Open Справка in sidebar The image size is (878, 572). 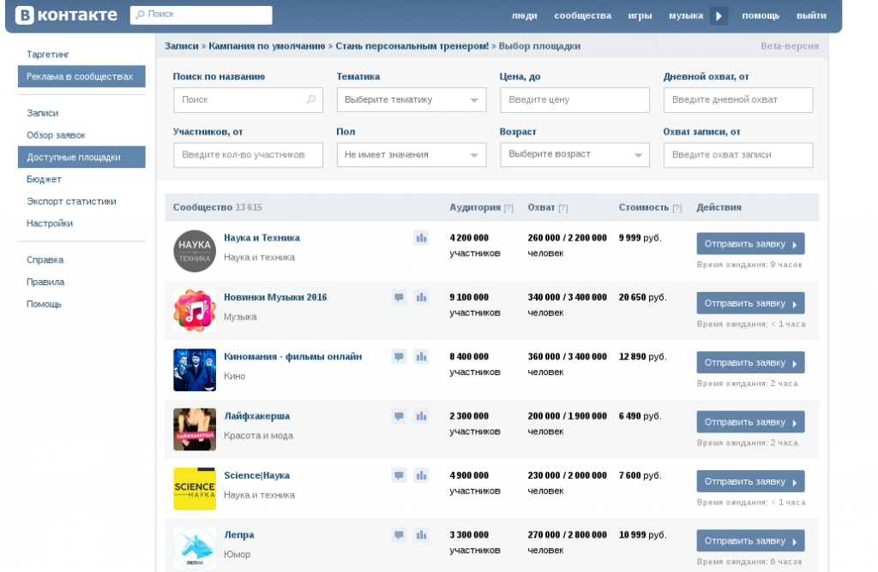45,260
